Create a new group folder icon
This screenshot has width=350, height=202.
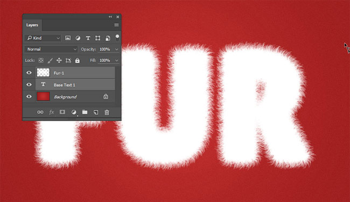[85, 112]
